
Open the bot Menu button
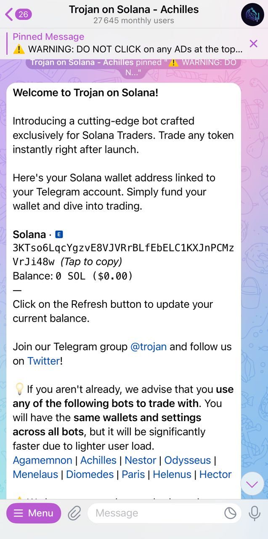[33, 513]
